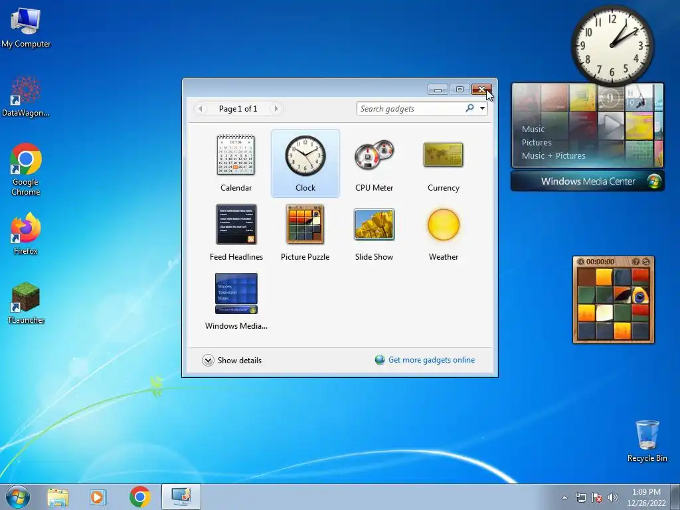Image resolution: width=680 pixels, height=510 pixels.
Task: Open TLauncher desktop shortcut
Action: [x=26, y=303]
